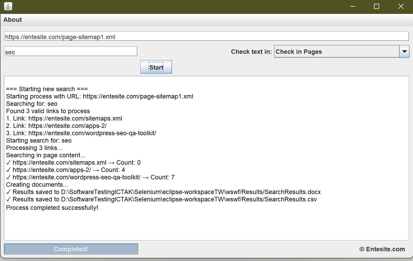413x261 pixels.
Task: Click the 'Count: 7' result line
Action: [90, 177]
